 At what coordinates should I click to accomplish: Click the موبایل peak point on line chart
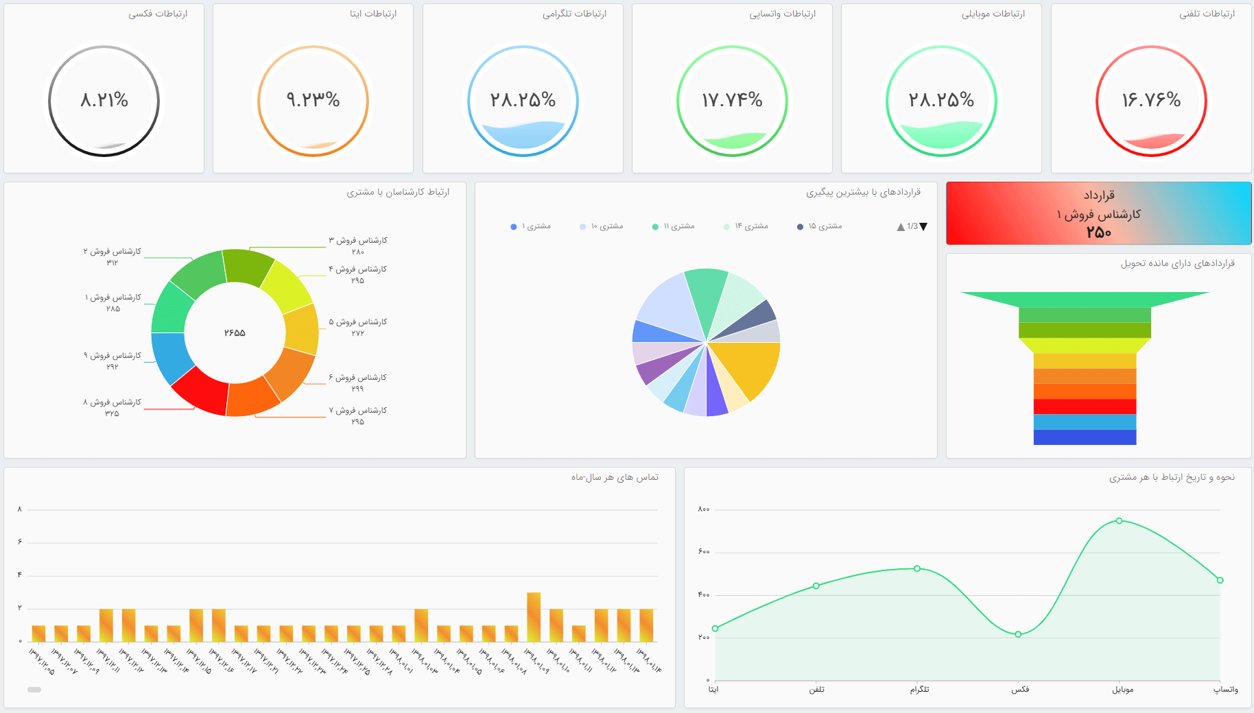point(1119,521)
